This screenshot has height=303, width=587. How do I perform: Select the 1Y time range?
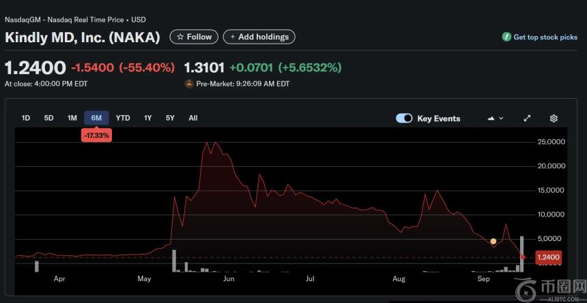point(148,118)
